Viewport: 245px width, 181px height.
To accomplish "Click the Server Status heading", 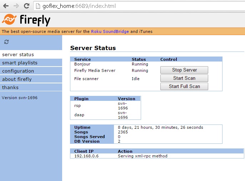I will coord(93,48).
